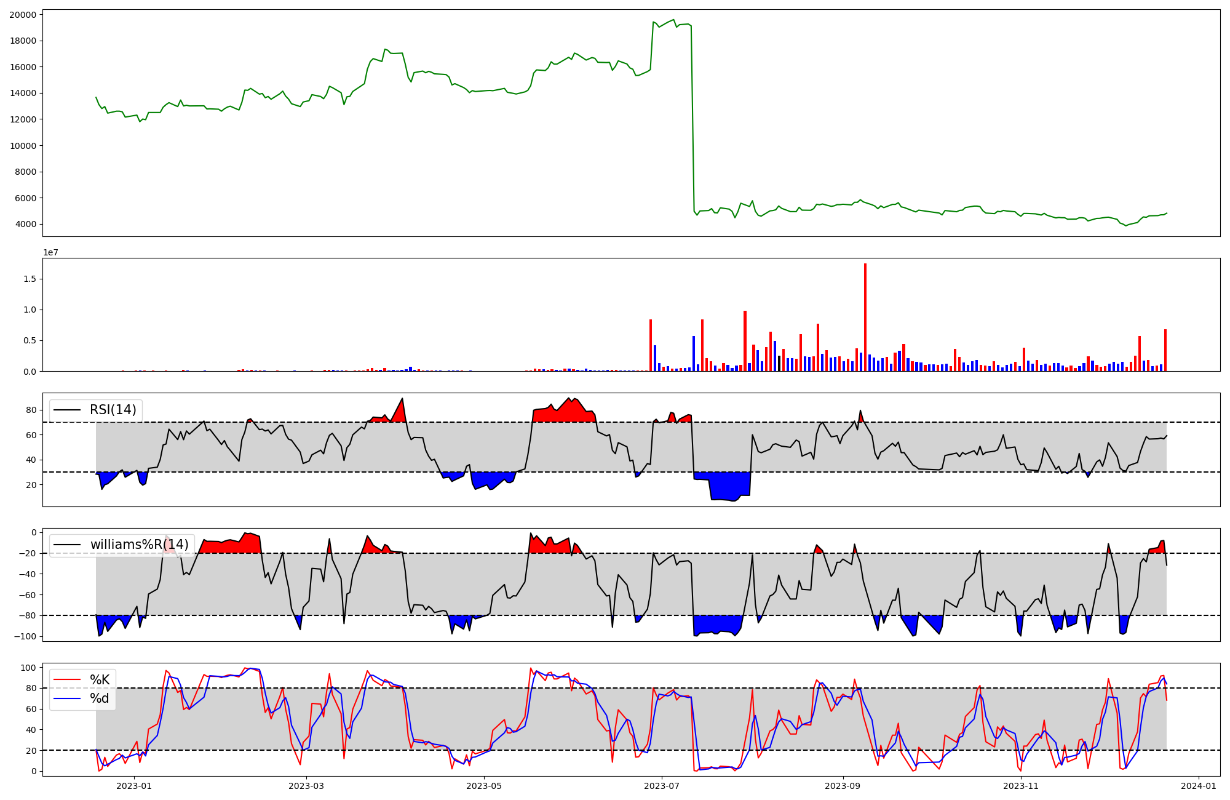Click the -100 tick on Williams %R axis
This screenshot has height=800, width=1230.
click(x=25, y=636)
